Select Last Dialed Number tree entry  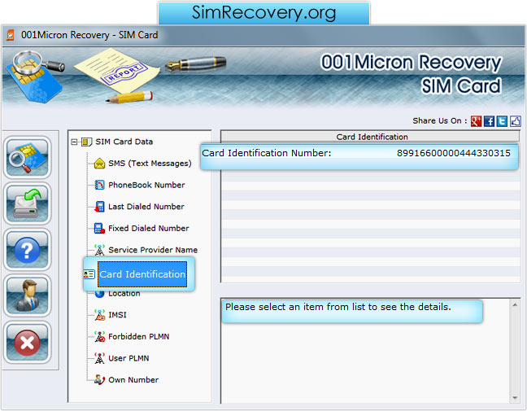(146, 207)
